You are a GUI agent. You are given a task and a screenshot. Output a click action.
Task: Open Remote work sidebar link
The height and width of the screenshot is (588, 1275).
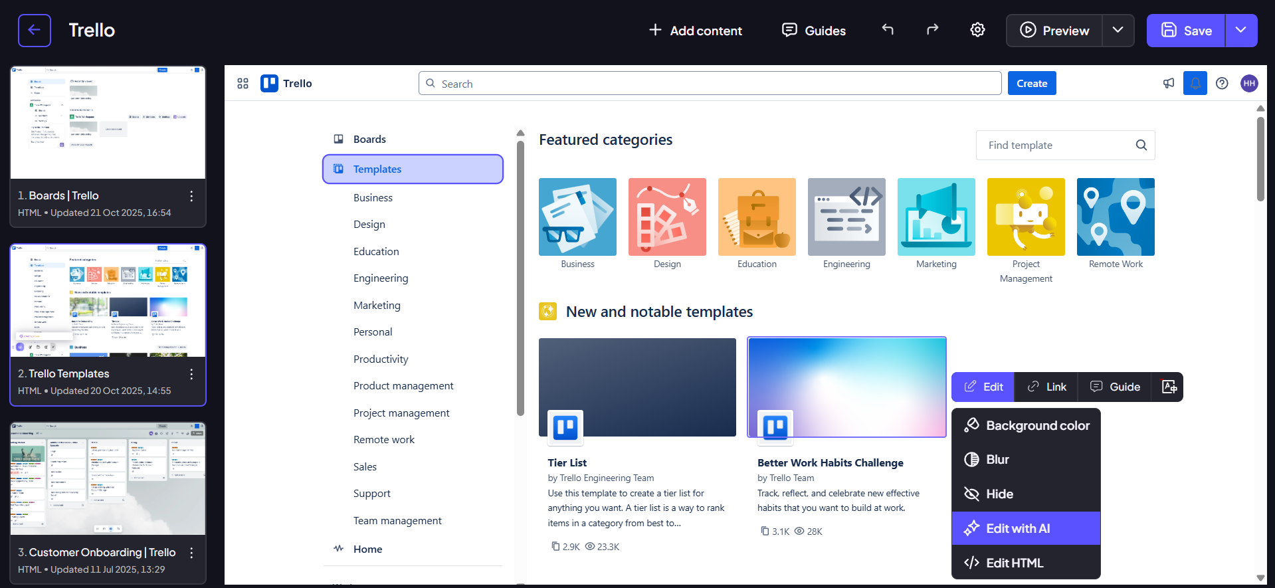pos(384,440)
